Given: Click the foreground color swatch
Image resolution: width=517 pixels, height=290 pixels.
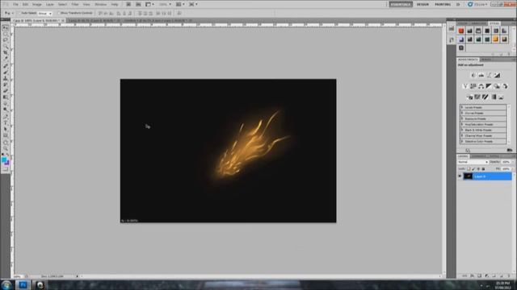Looking at the screenshot, I should click(4, 159).
